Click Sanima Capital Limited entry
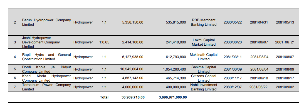This screenshot has width=299, height=104. [204, 69]
